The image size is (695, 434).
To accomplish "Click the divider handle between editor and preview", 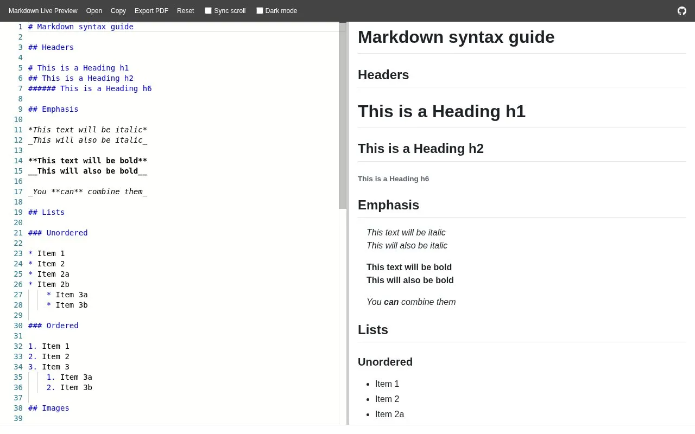I will tap(347, 223).
